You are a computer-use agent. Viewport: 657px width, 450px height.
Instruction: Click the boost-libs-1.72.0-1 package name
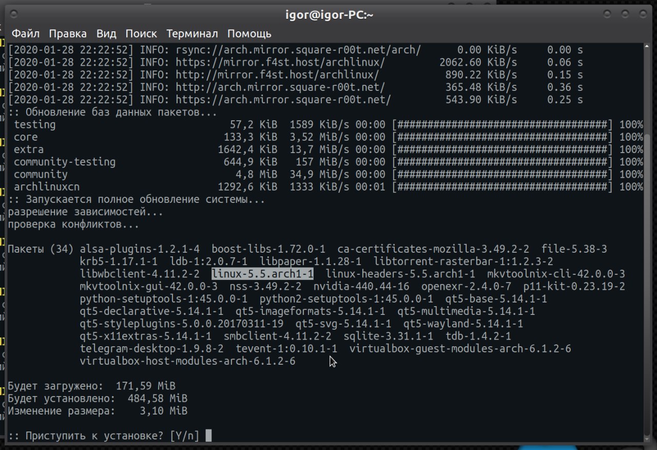point(268,249)
